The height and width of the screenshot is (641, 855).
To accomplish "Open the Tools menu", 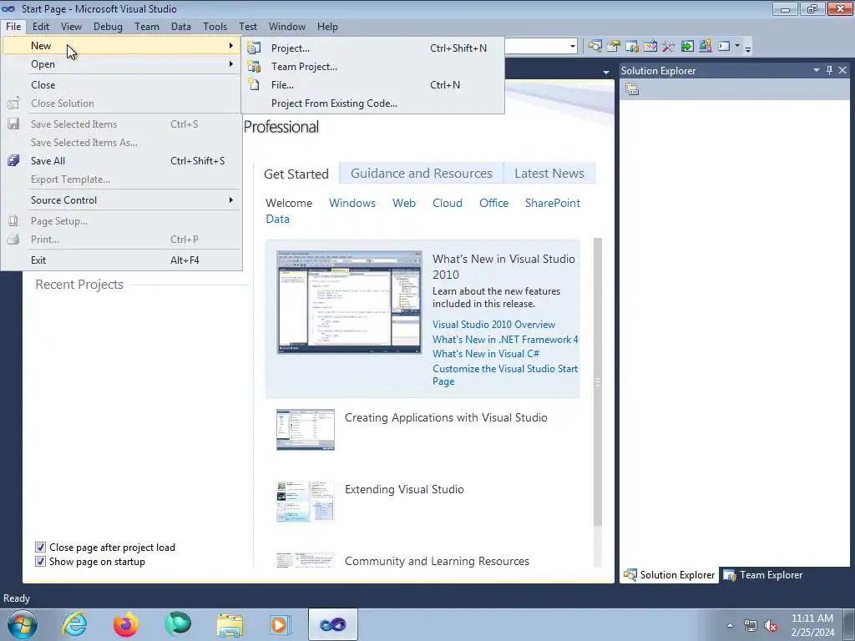I will coord(215,26).
